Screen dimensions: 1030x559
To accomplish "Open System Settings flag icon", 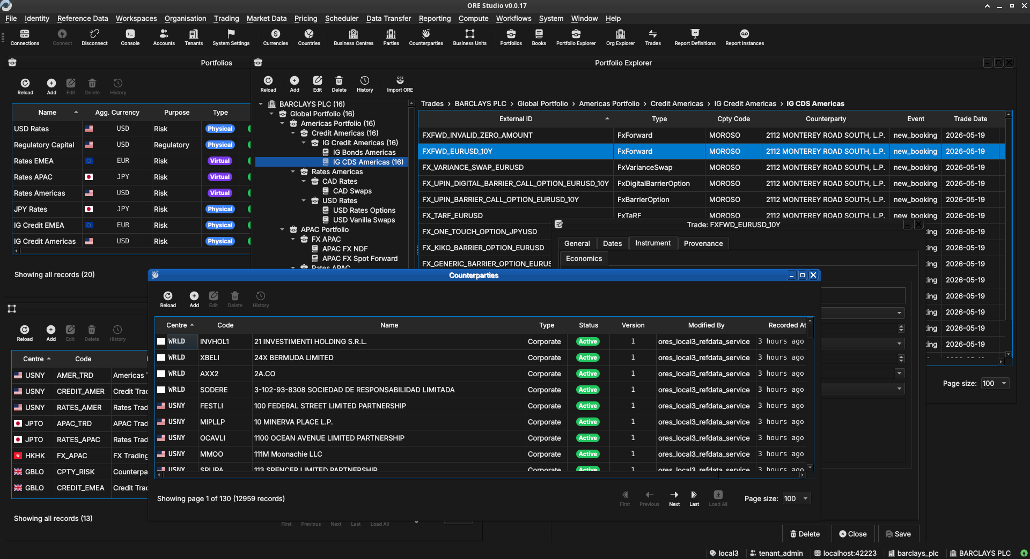I will click(x=231, y=38).
